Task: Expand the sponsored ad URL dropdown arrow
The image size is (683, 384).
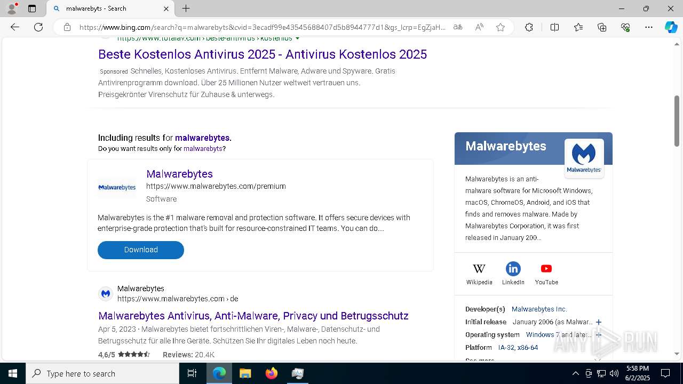Action: [x=298, y=38]
